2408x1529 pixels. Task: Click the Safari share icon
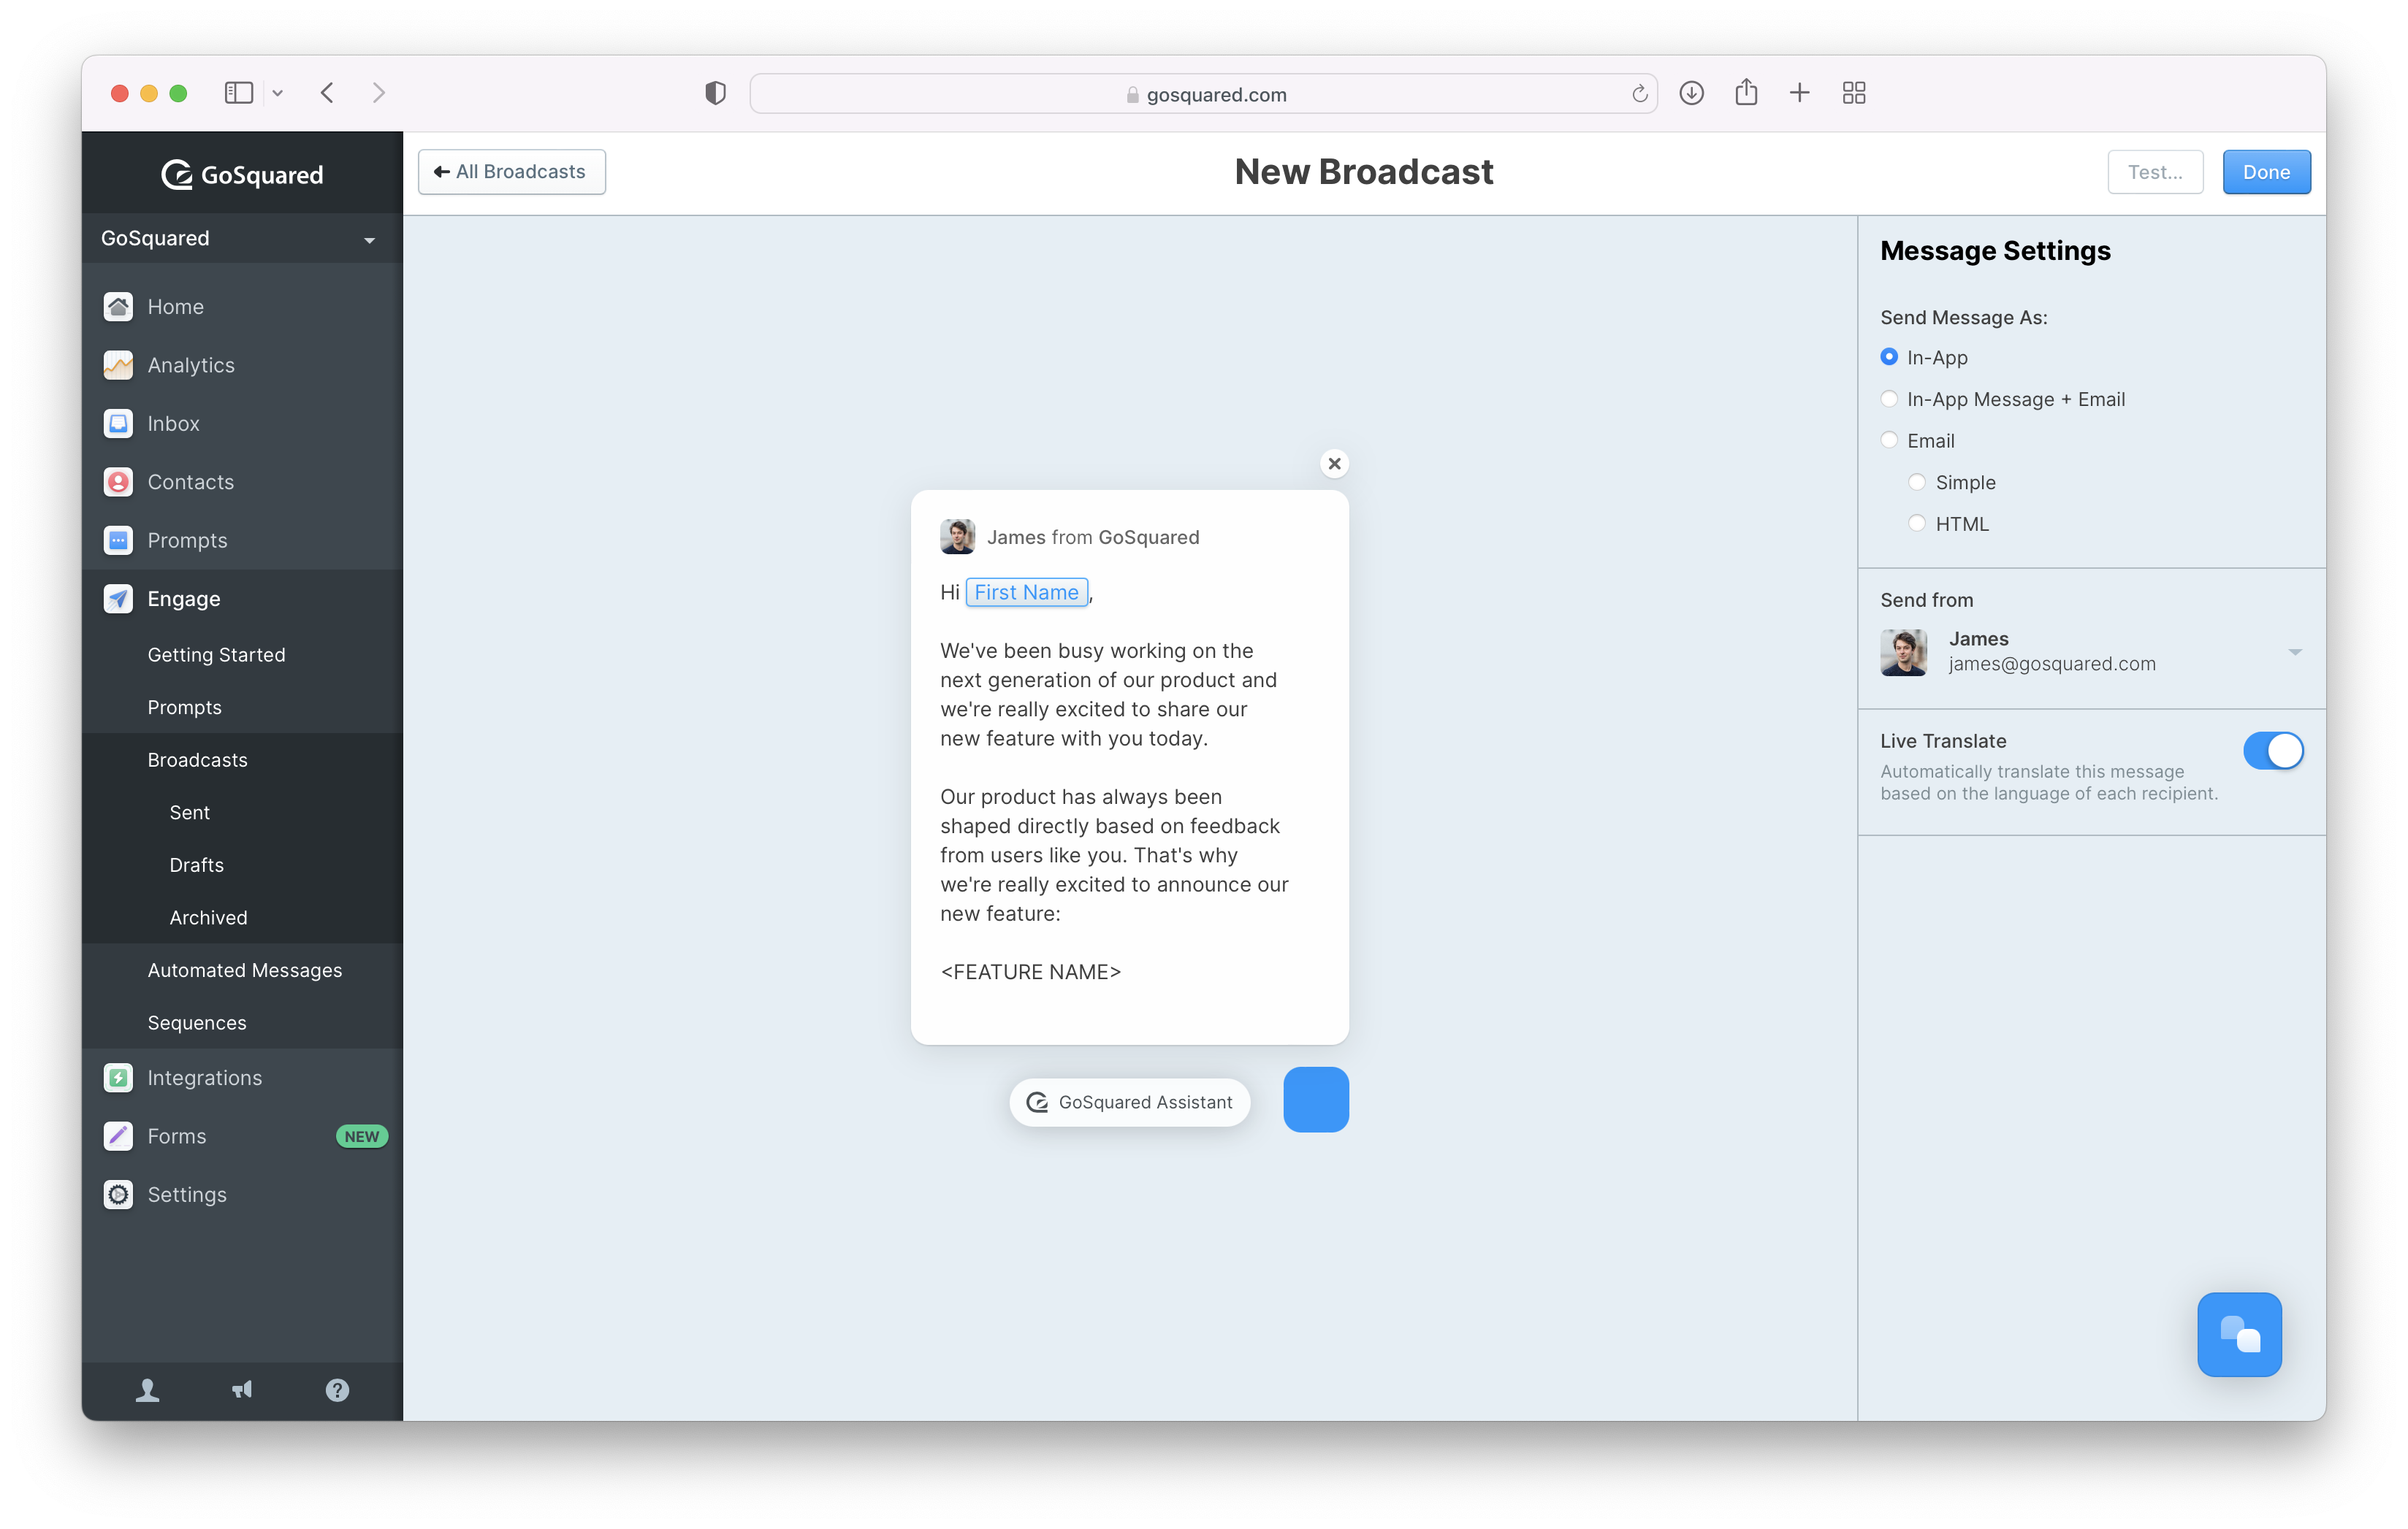[1746, 92]
